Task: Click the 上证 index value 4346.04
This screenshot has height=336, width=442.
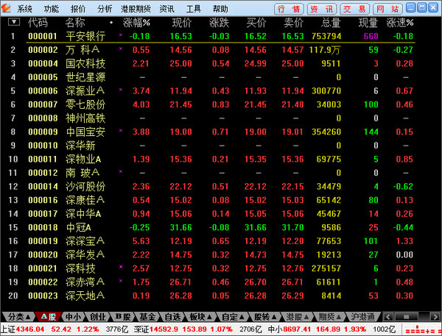Action: click(30, 329)
